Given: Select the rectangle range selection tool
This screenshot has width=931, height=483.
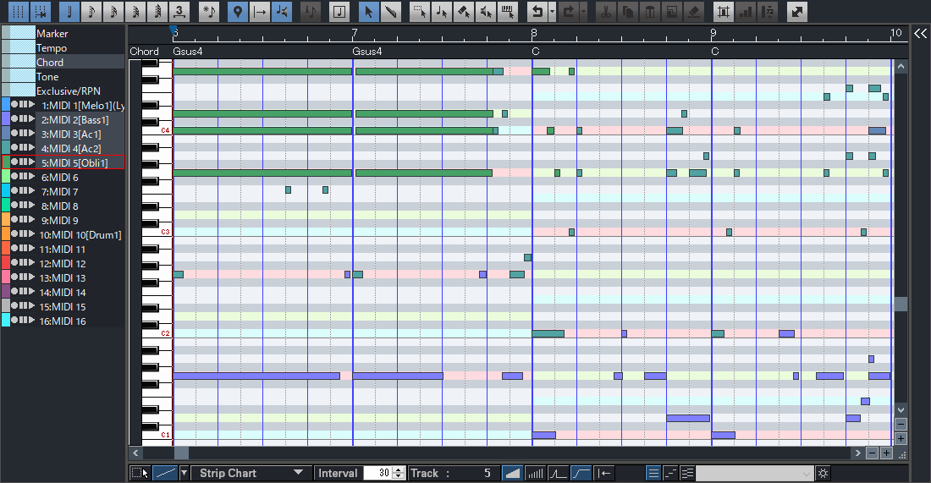Looking at the screenshot, I should click(x=420, y=11).
